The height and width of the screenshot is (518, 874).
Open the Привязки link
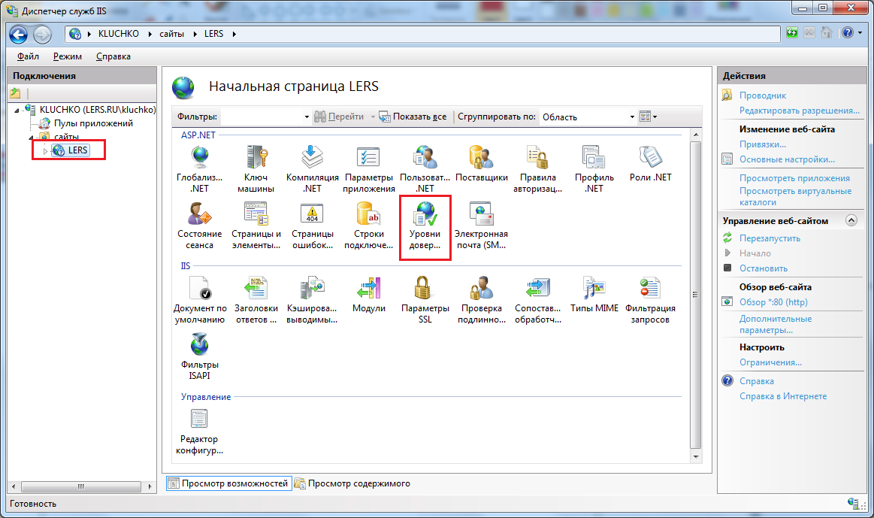point(763,144)
